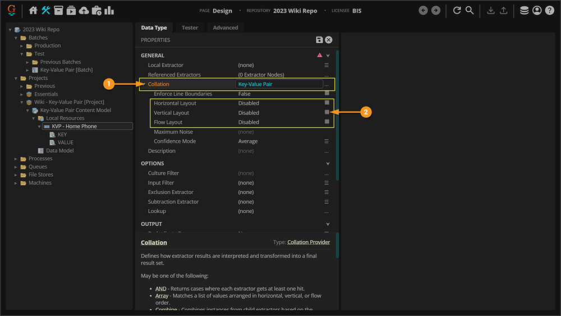Click the bar chart Stats icon
The image size is (561, 316).
pyautogui.click(x=109, y=10)
